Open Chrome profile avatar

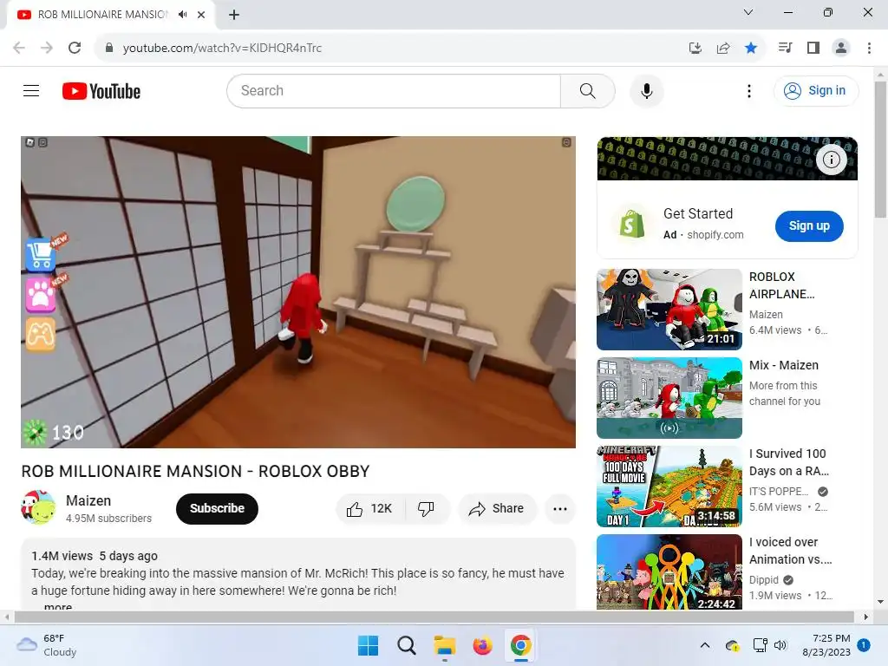pos(841,48)
